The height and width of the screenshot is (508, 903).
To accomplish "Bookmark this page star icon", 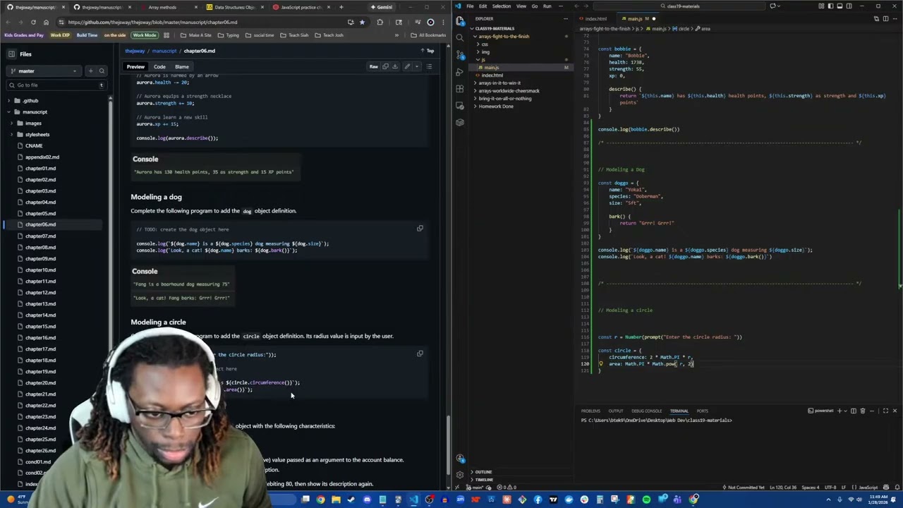I will 362,22.
